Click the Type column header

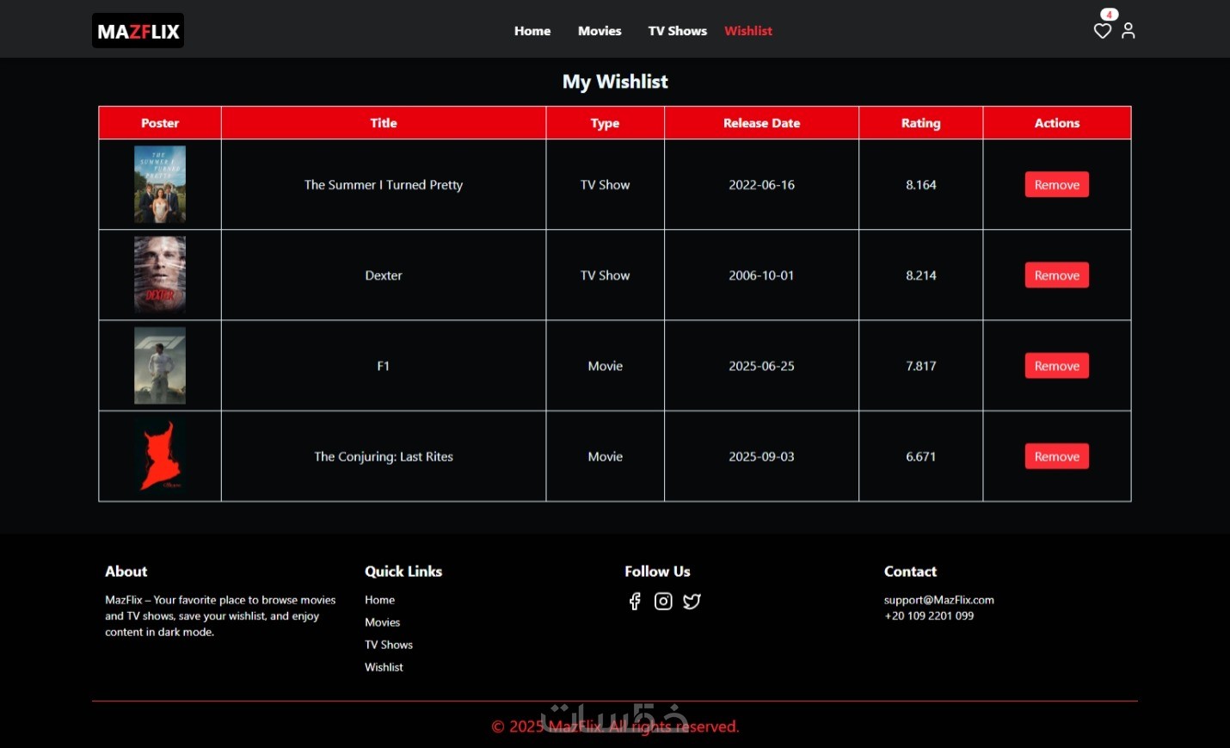(x=606, y=123)
